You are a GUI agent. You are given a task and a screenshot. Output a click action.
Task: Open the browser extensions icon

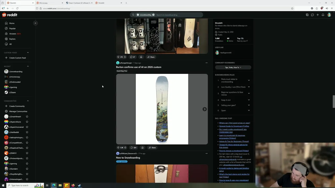tap(317, 8)
